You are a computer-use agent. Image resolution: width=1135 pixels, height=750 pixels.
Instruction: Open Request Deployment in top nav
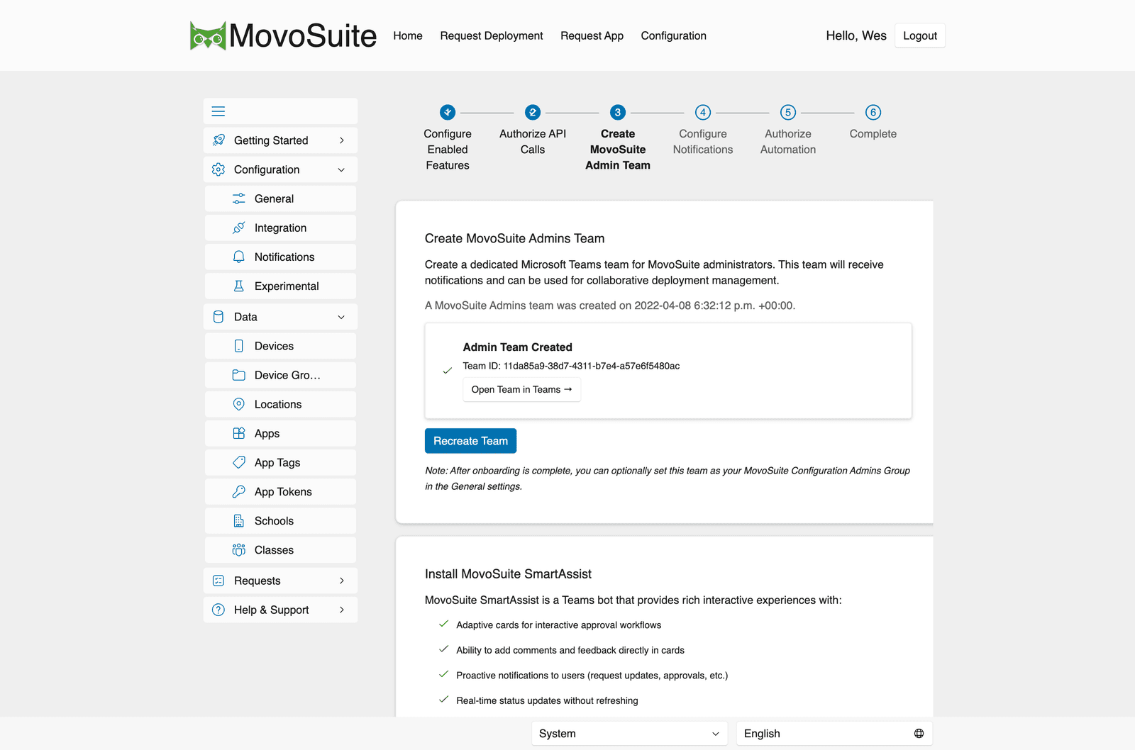492,35
